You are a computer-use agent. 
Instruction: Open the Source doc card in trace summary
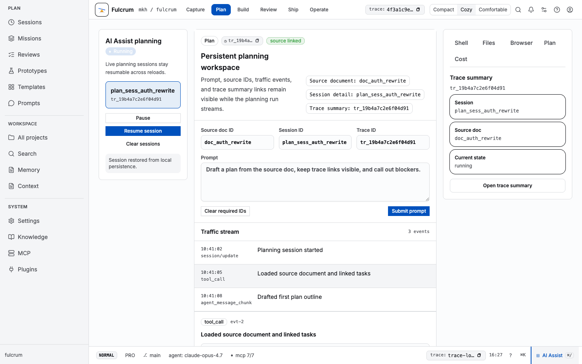pos(508,134)
